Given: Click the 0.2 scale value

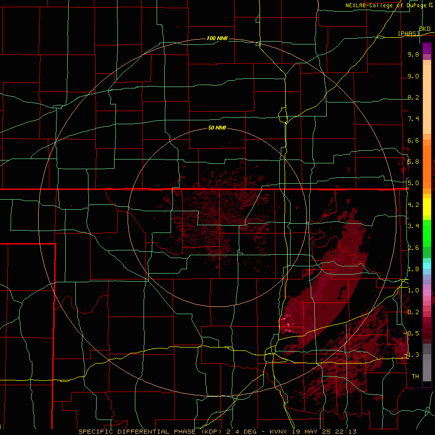Looking at the screenshot, I should (x=413, y=312).
